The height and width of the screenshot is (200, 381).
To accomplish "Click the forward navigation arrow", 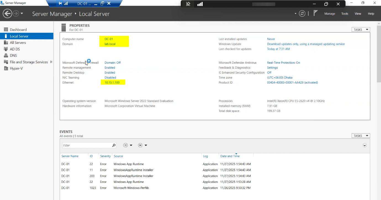I will (x=16, y=14).
